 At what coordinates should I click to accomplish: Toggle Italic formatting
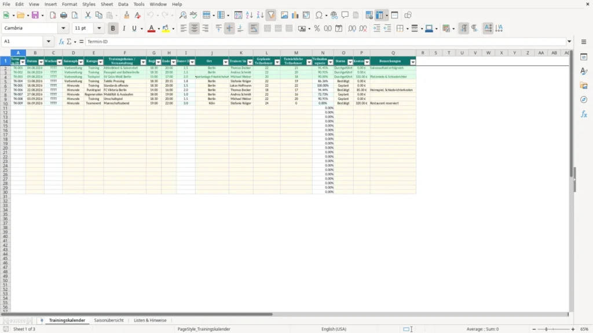124,28
